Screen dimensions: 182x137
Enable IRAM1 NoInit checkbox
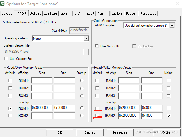tap(169, 108)
